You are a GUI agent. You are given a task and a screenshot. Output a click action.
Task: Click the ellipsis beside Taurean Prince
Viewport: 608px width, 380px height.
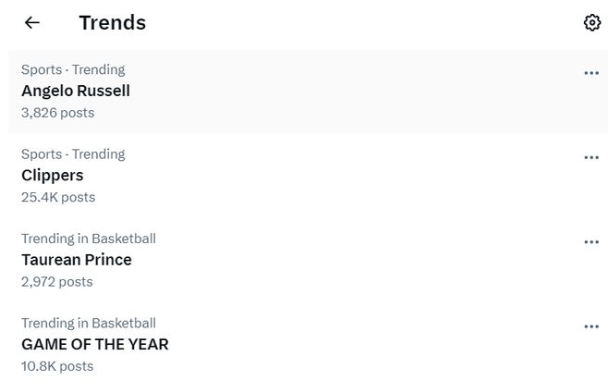(x=591, y=242)
